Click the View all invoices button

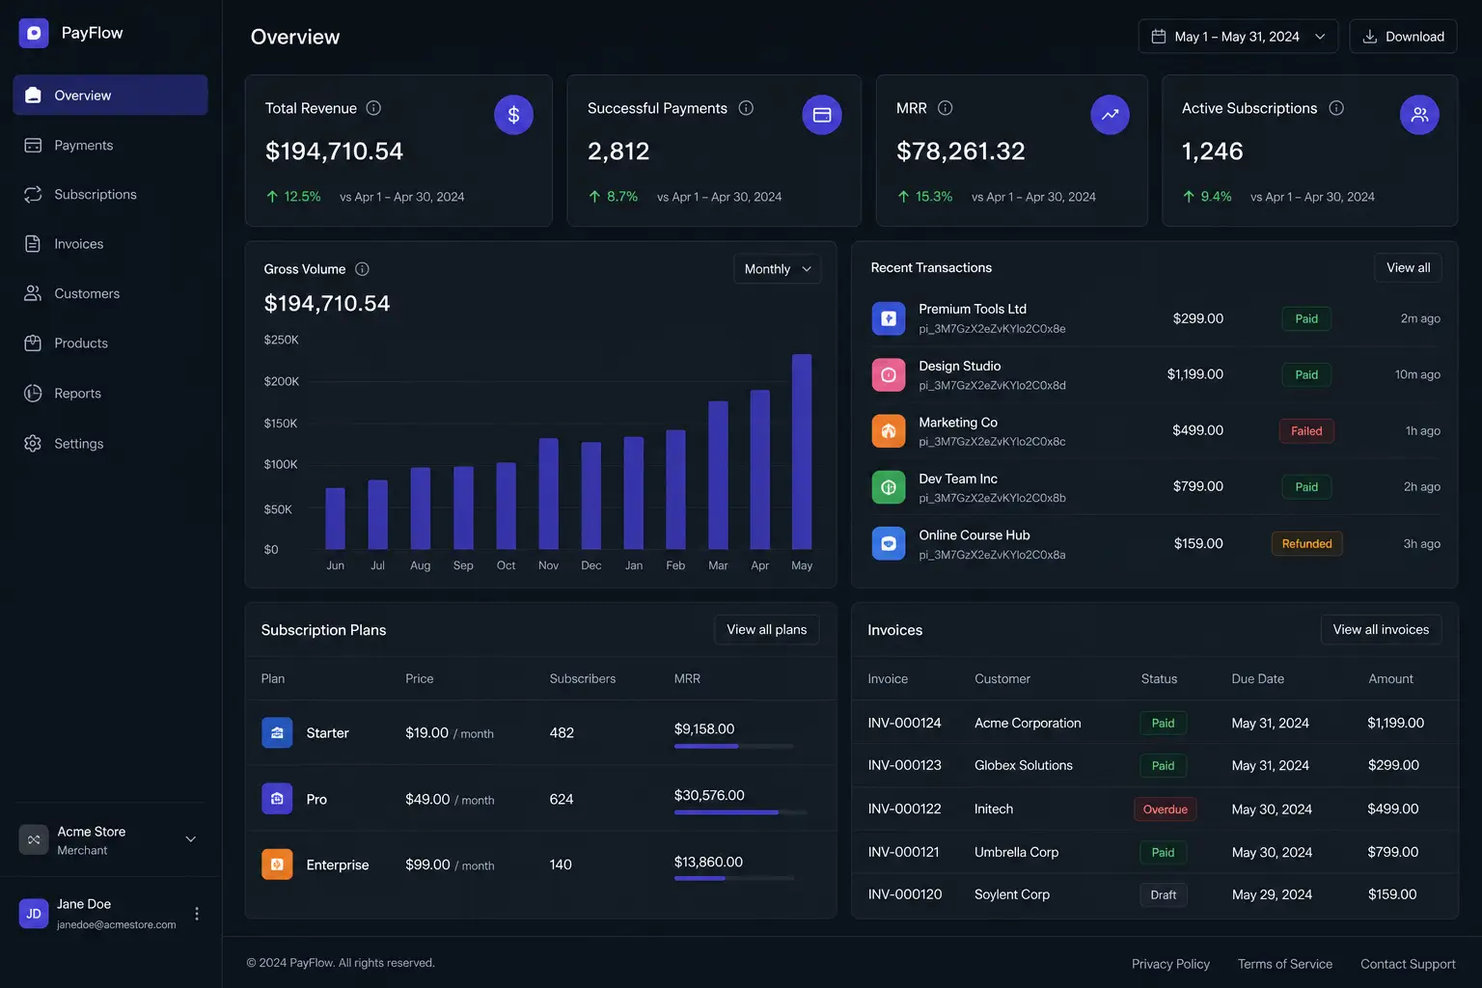pos(1381,629)
